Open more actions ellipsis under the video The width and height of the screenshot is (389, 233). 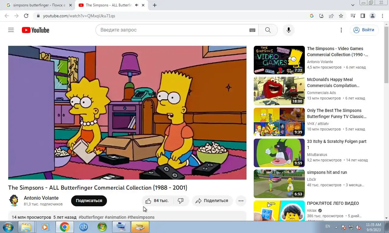click(241, 201)
